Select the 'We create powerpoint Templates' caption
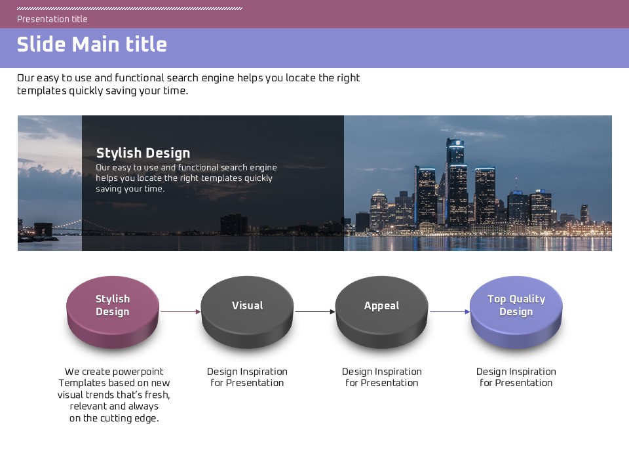The image size is (629, 472). (x=114, y=395)
